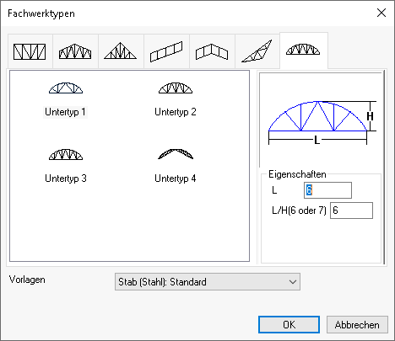This screenshot has width=395, height=341.
Task: Select the ridge-shaped frame truss tab
Action: click(x=212, y=51)
